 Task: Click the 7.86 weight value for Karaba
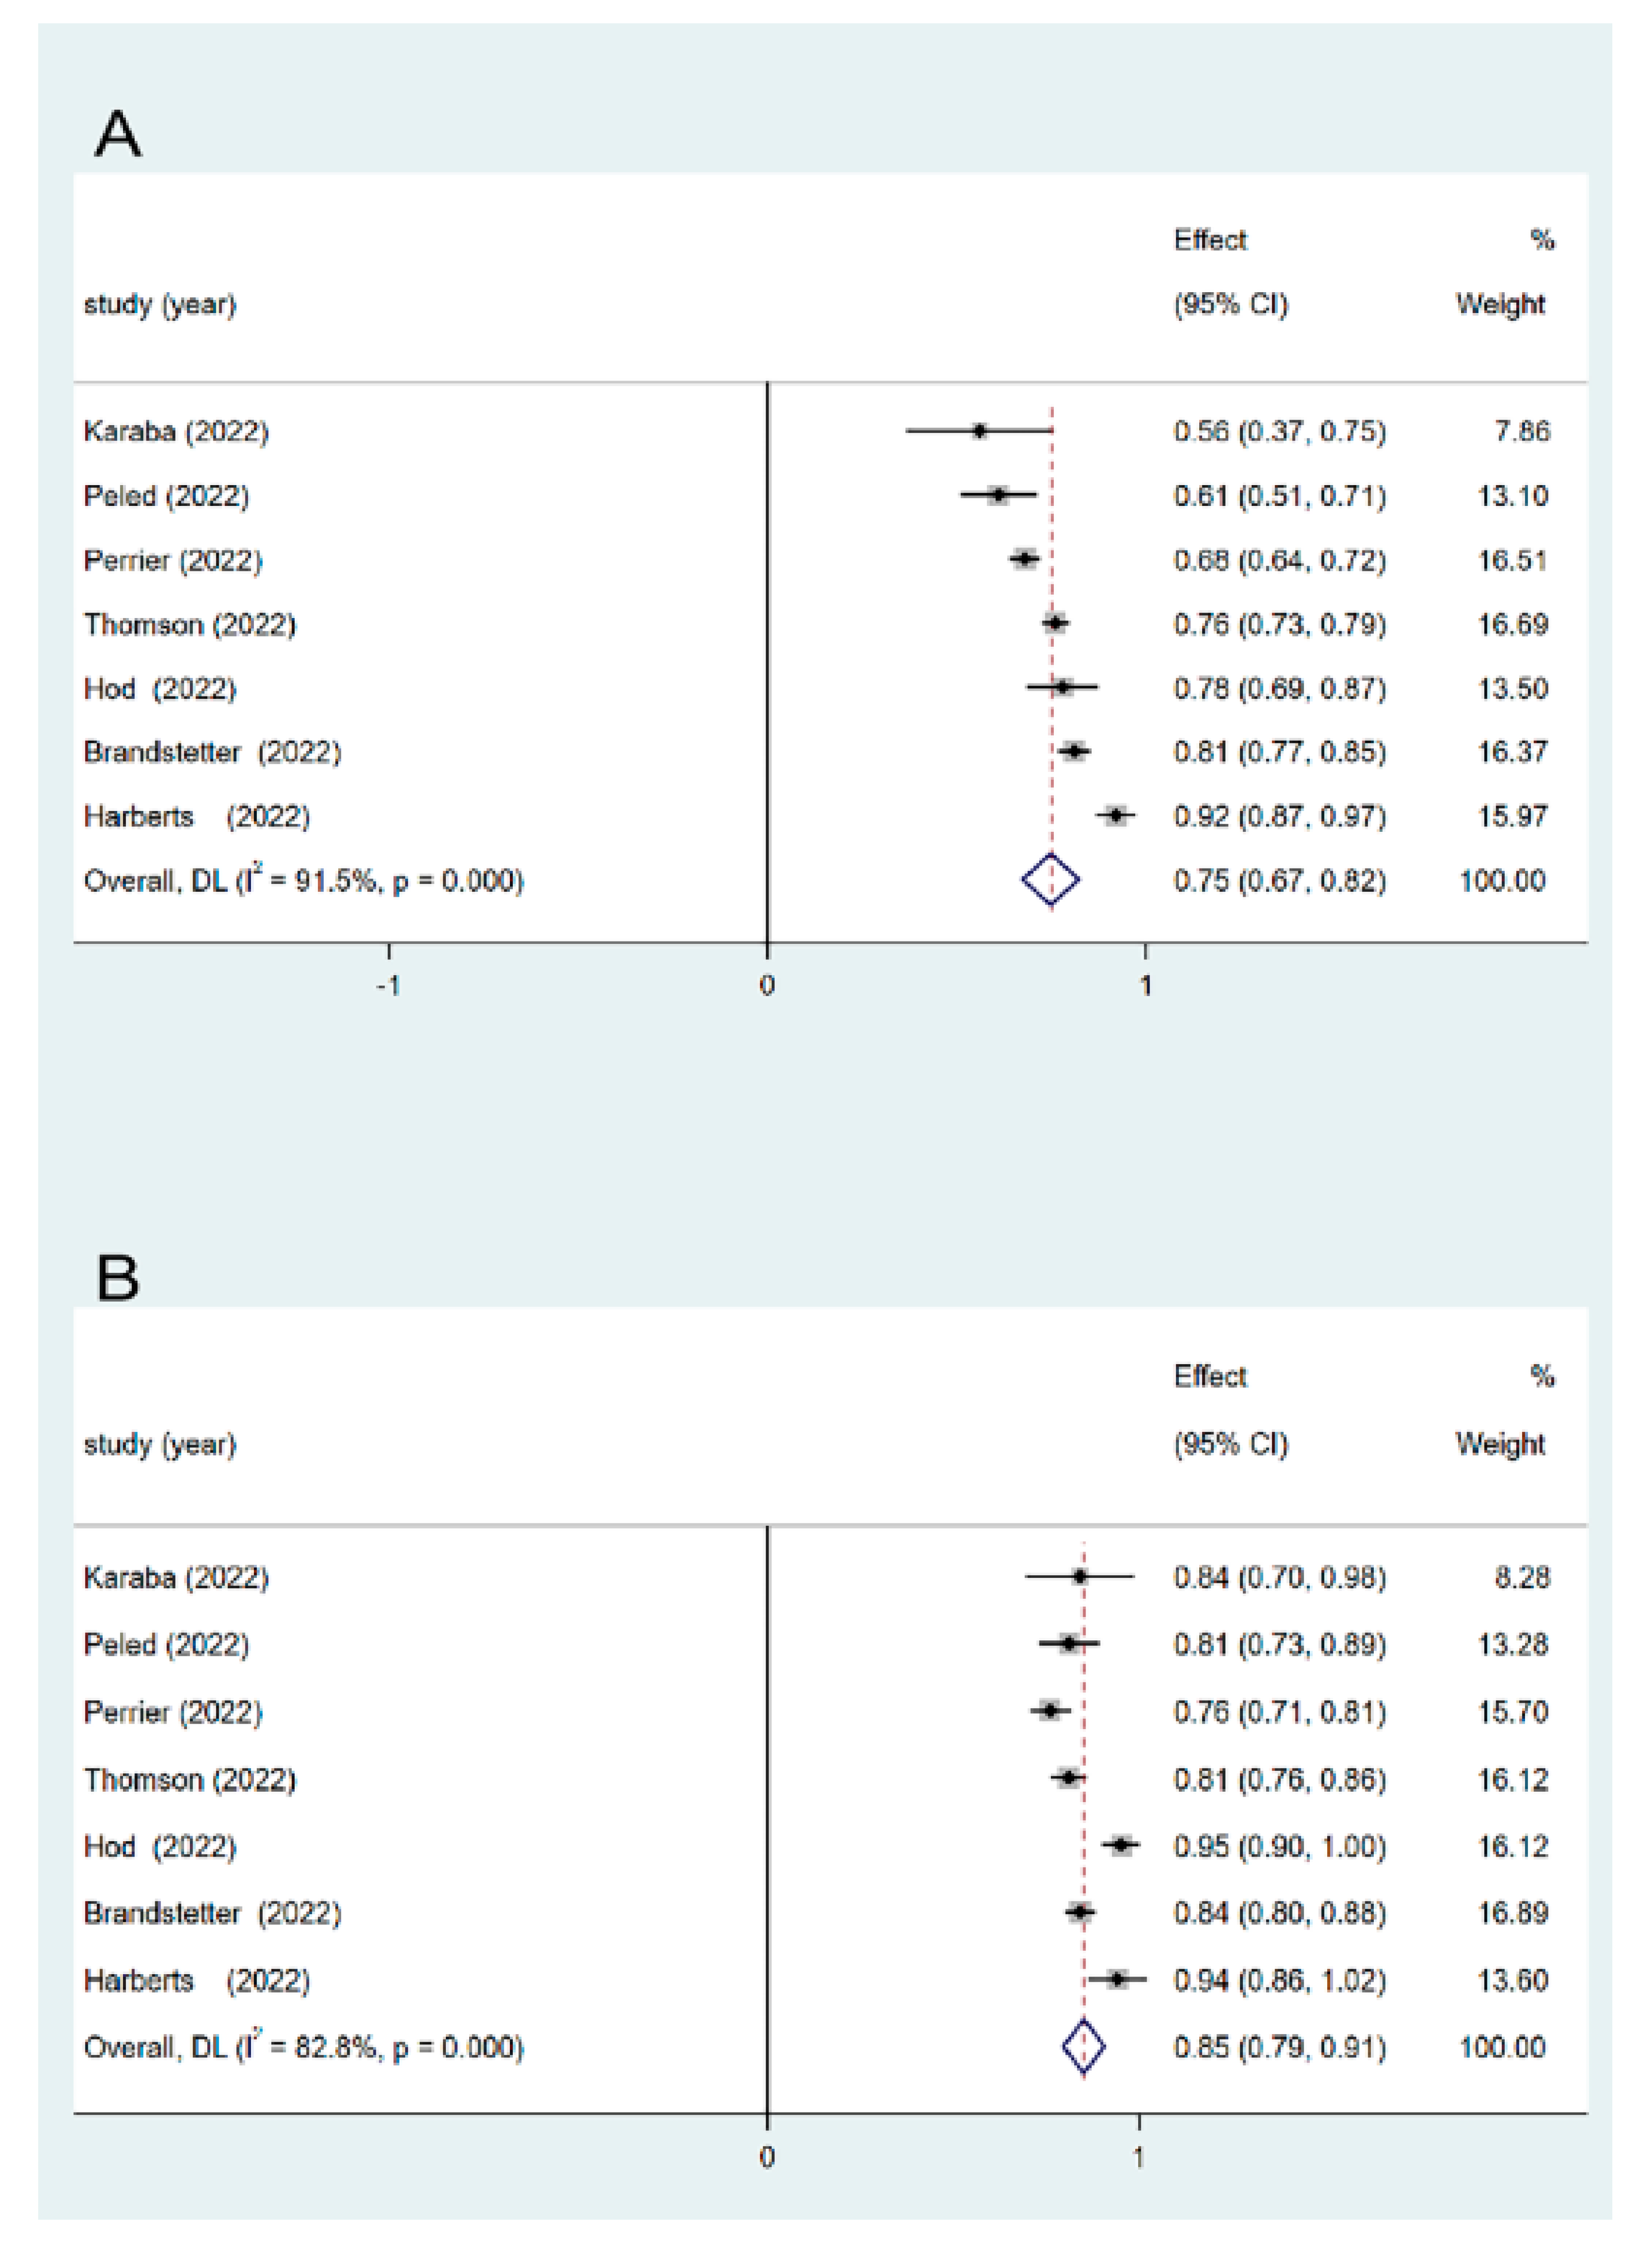coord(1521,431)
